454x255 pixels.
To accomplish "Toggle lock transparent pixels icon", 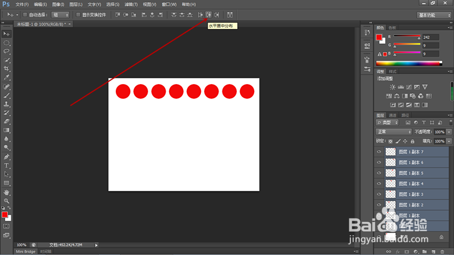I will (x=390, y=141).
